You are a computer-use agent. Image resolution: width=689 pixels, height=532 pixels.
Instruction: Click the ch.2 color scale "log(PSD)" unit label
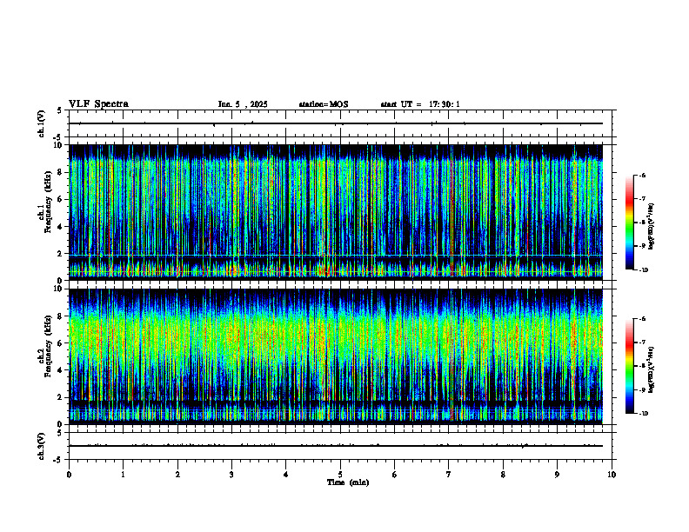coord(651,369)
